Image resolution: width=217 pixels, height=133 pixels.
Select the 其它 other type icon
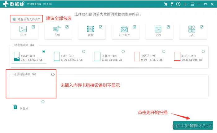pyautogui.click(x=192, y=29)
